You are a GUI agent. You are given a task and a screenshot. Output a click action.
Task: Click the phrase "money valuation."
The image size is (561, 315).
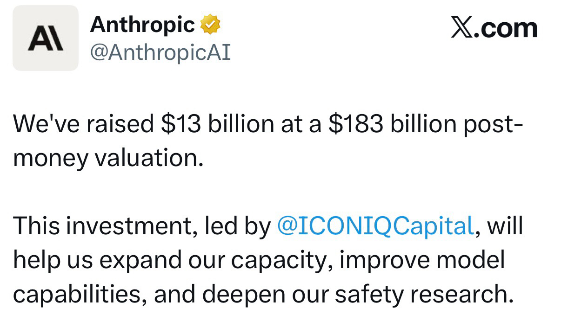click(108, 159)
